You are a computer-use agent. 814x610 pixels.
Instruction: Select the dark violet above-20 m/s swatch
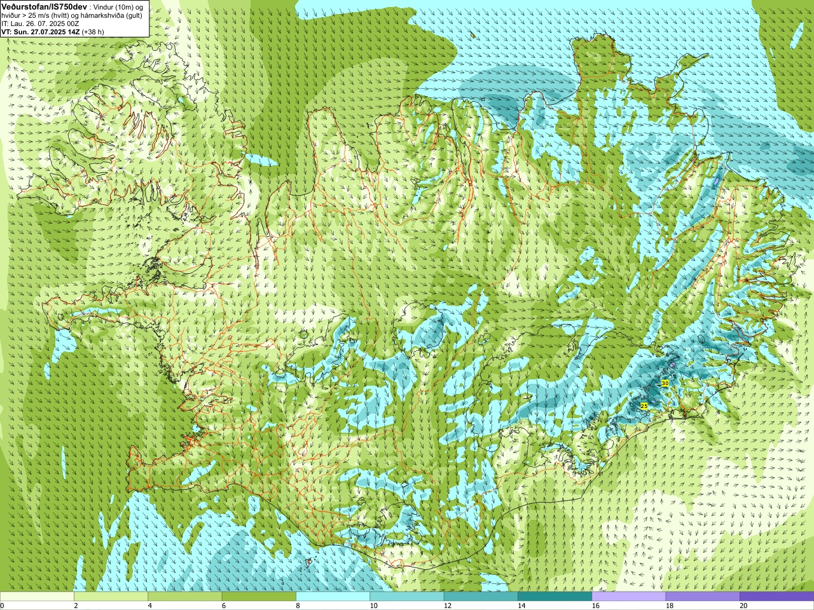[x=776, y=597]
